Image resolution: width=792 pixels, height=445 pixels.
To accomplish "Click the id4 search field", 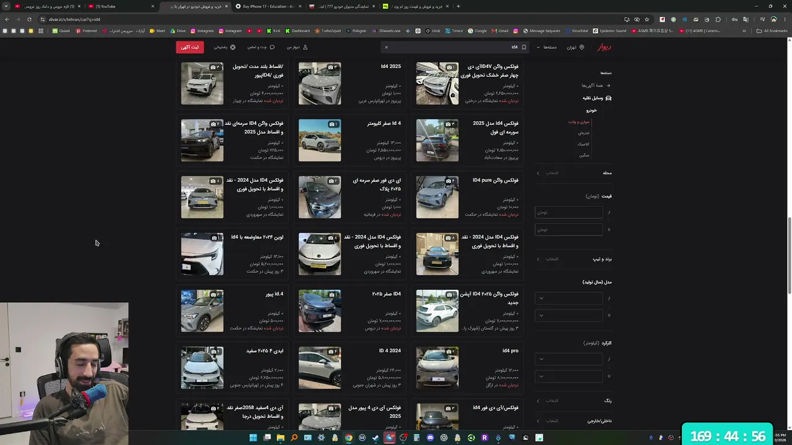I will [456, 47].
